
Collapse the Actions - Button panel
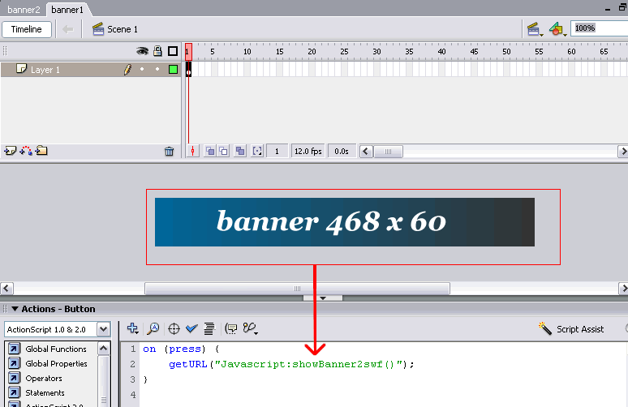click(15, 309)
